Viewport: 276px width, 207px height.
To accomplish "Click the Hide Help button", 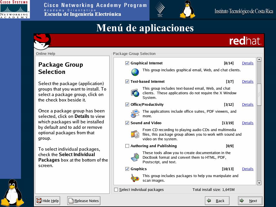I will [48, 201].
